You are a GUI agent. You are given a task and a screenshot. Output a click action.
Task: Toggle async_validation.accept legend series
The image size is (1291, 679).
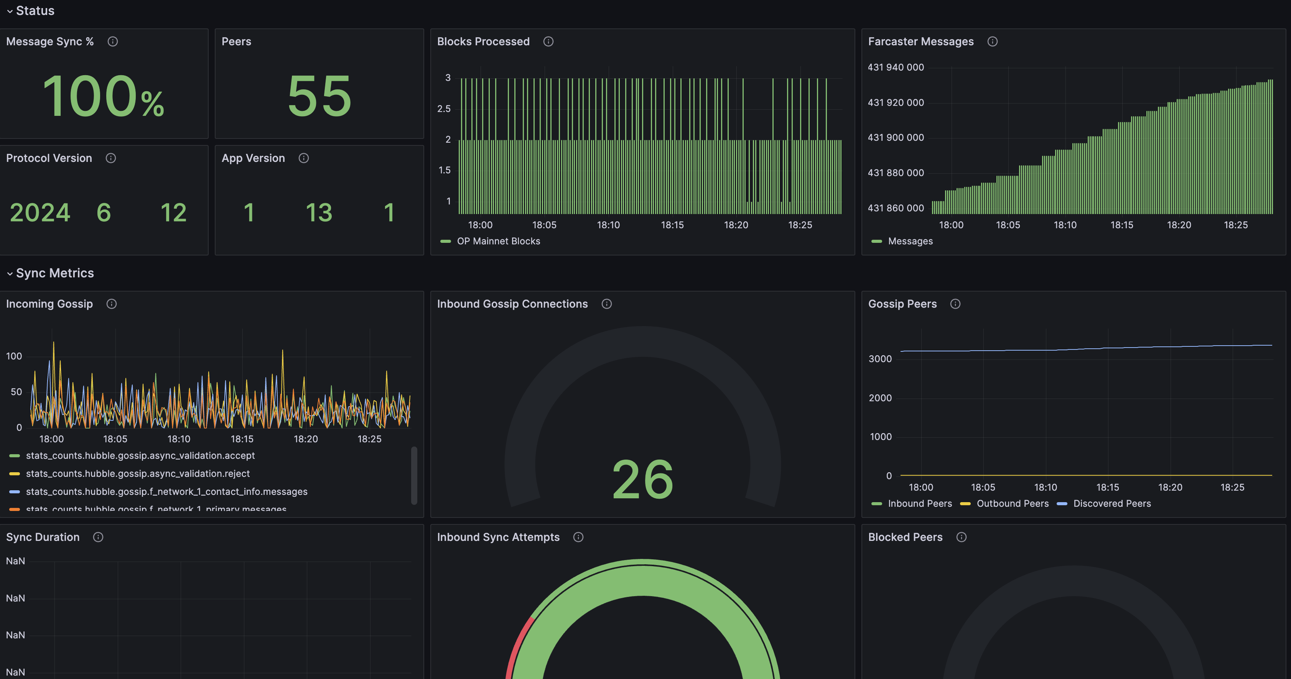pyautogui.click(x=140, y=455)
